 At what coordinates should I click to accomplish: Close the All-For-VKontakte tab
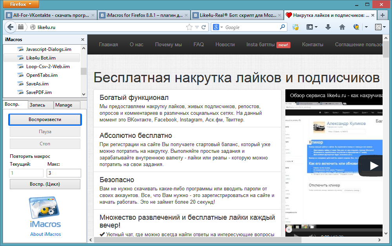tap(93, 15)
